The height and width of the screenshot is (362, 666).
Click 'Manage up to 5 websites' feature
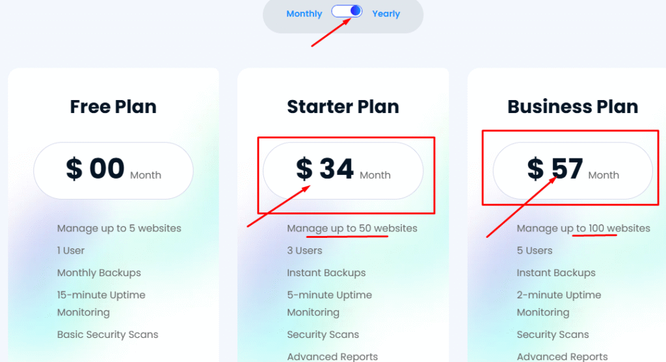coord(119,228)
